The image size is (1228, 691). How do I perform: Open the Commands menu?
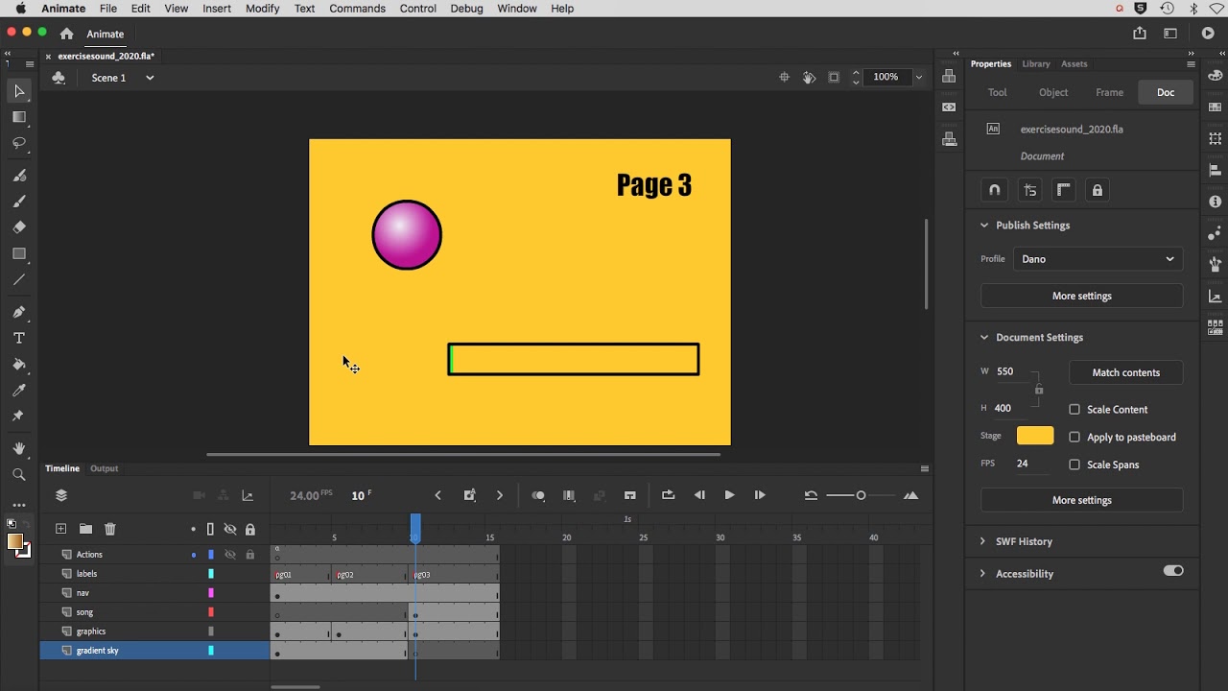coord(357,9)
